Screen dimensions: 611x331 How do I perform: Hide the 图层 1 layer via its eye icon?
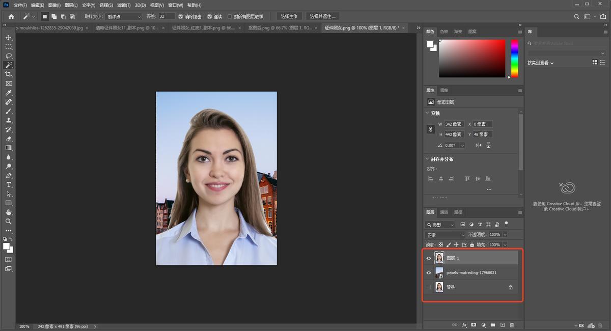(x=429, y=258)
